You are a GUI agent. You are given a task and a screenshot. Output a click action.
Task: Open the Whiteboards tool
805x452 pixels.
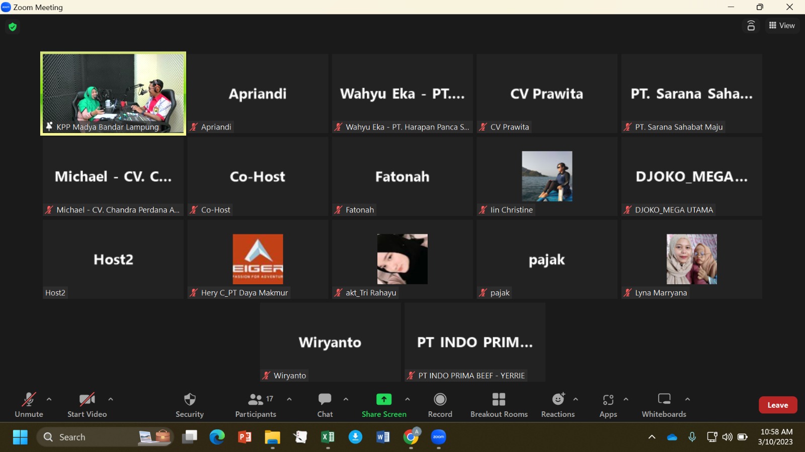pyautogui.click(x=664, y=405)
